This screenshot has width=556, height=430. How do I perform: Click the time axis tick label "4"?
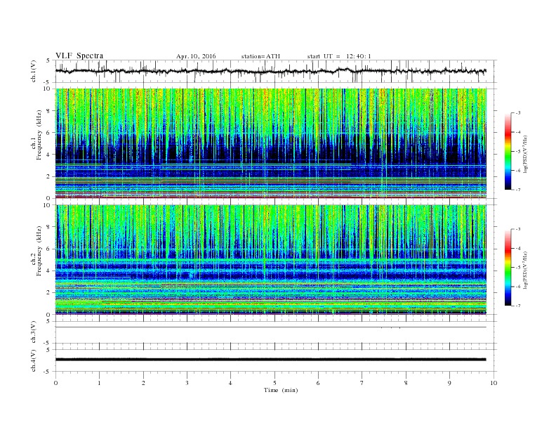pyautogui.click(x=230, y=383)
